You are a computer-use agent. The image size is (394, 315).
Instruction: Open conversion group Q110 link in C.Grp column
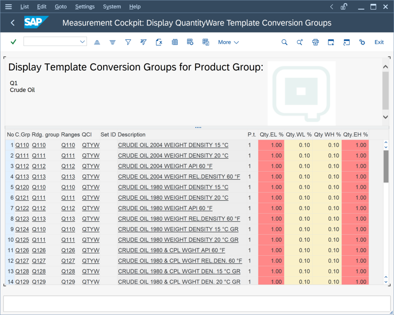click(x=22, y=145)
